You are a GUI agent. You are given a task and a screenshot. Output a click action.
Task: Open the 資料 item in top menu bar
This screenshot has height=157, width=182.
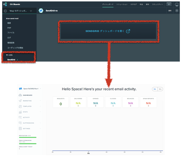(x=147, y=4)
